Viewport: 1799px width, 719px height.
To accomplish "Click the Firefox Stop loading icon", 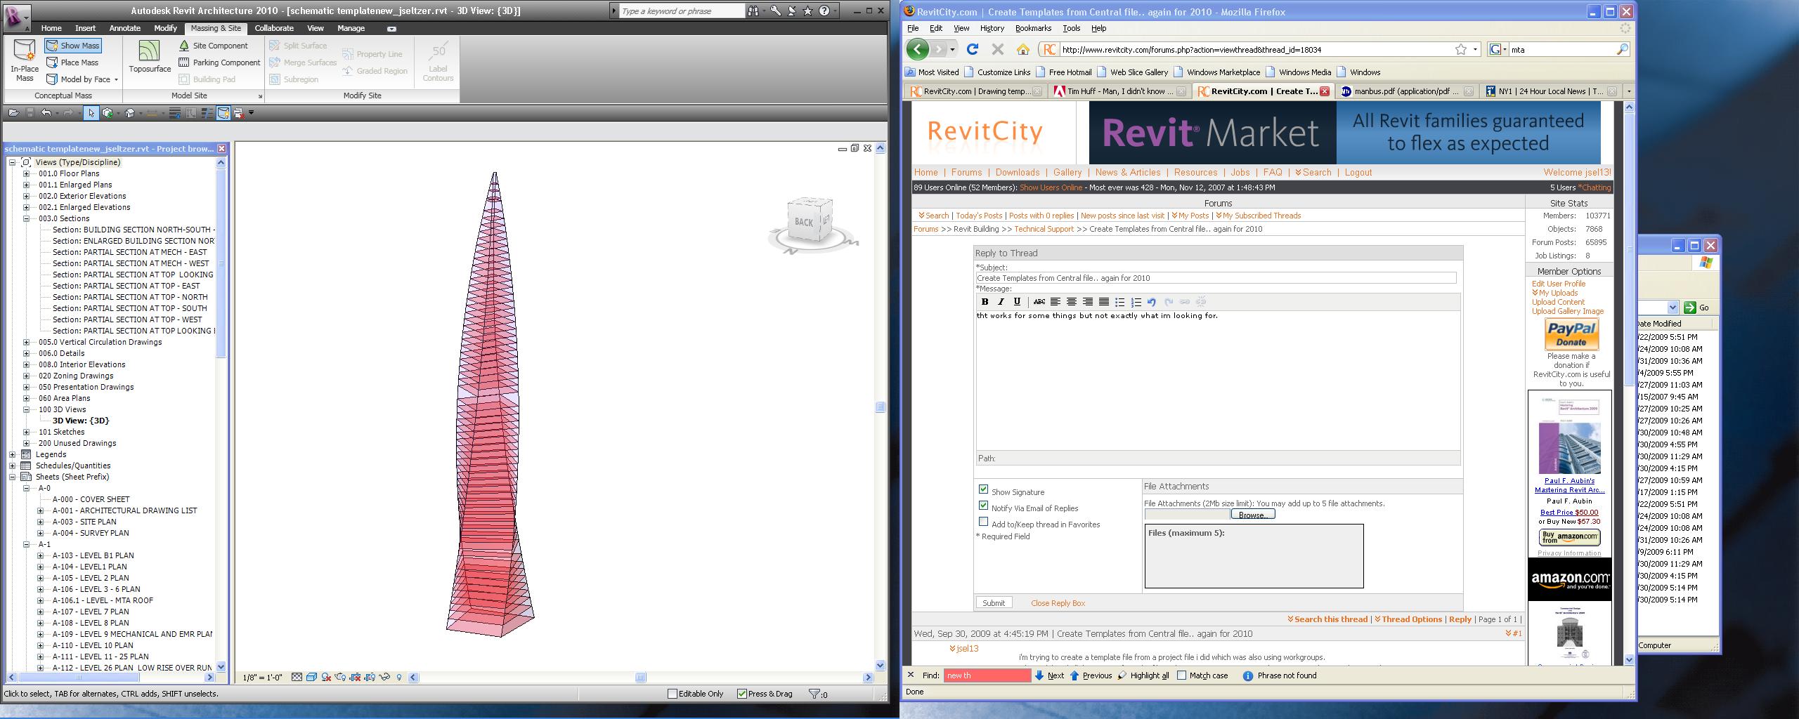I will point(997,49).
